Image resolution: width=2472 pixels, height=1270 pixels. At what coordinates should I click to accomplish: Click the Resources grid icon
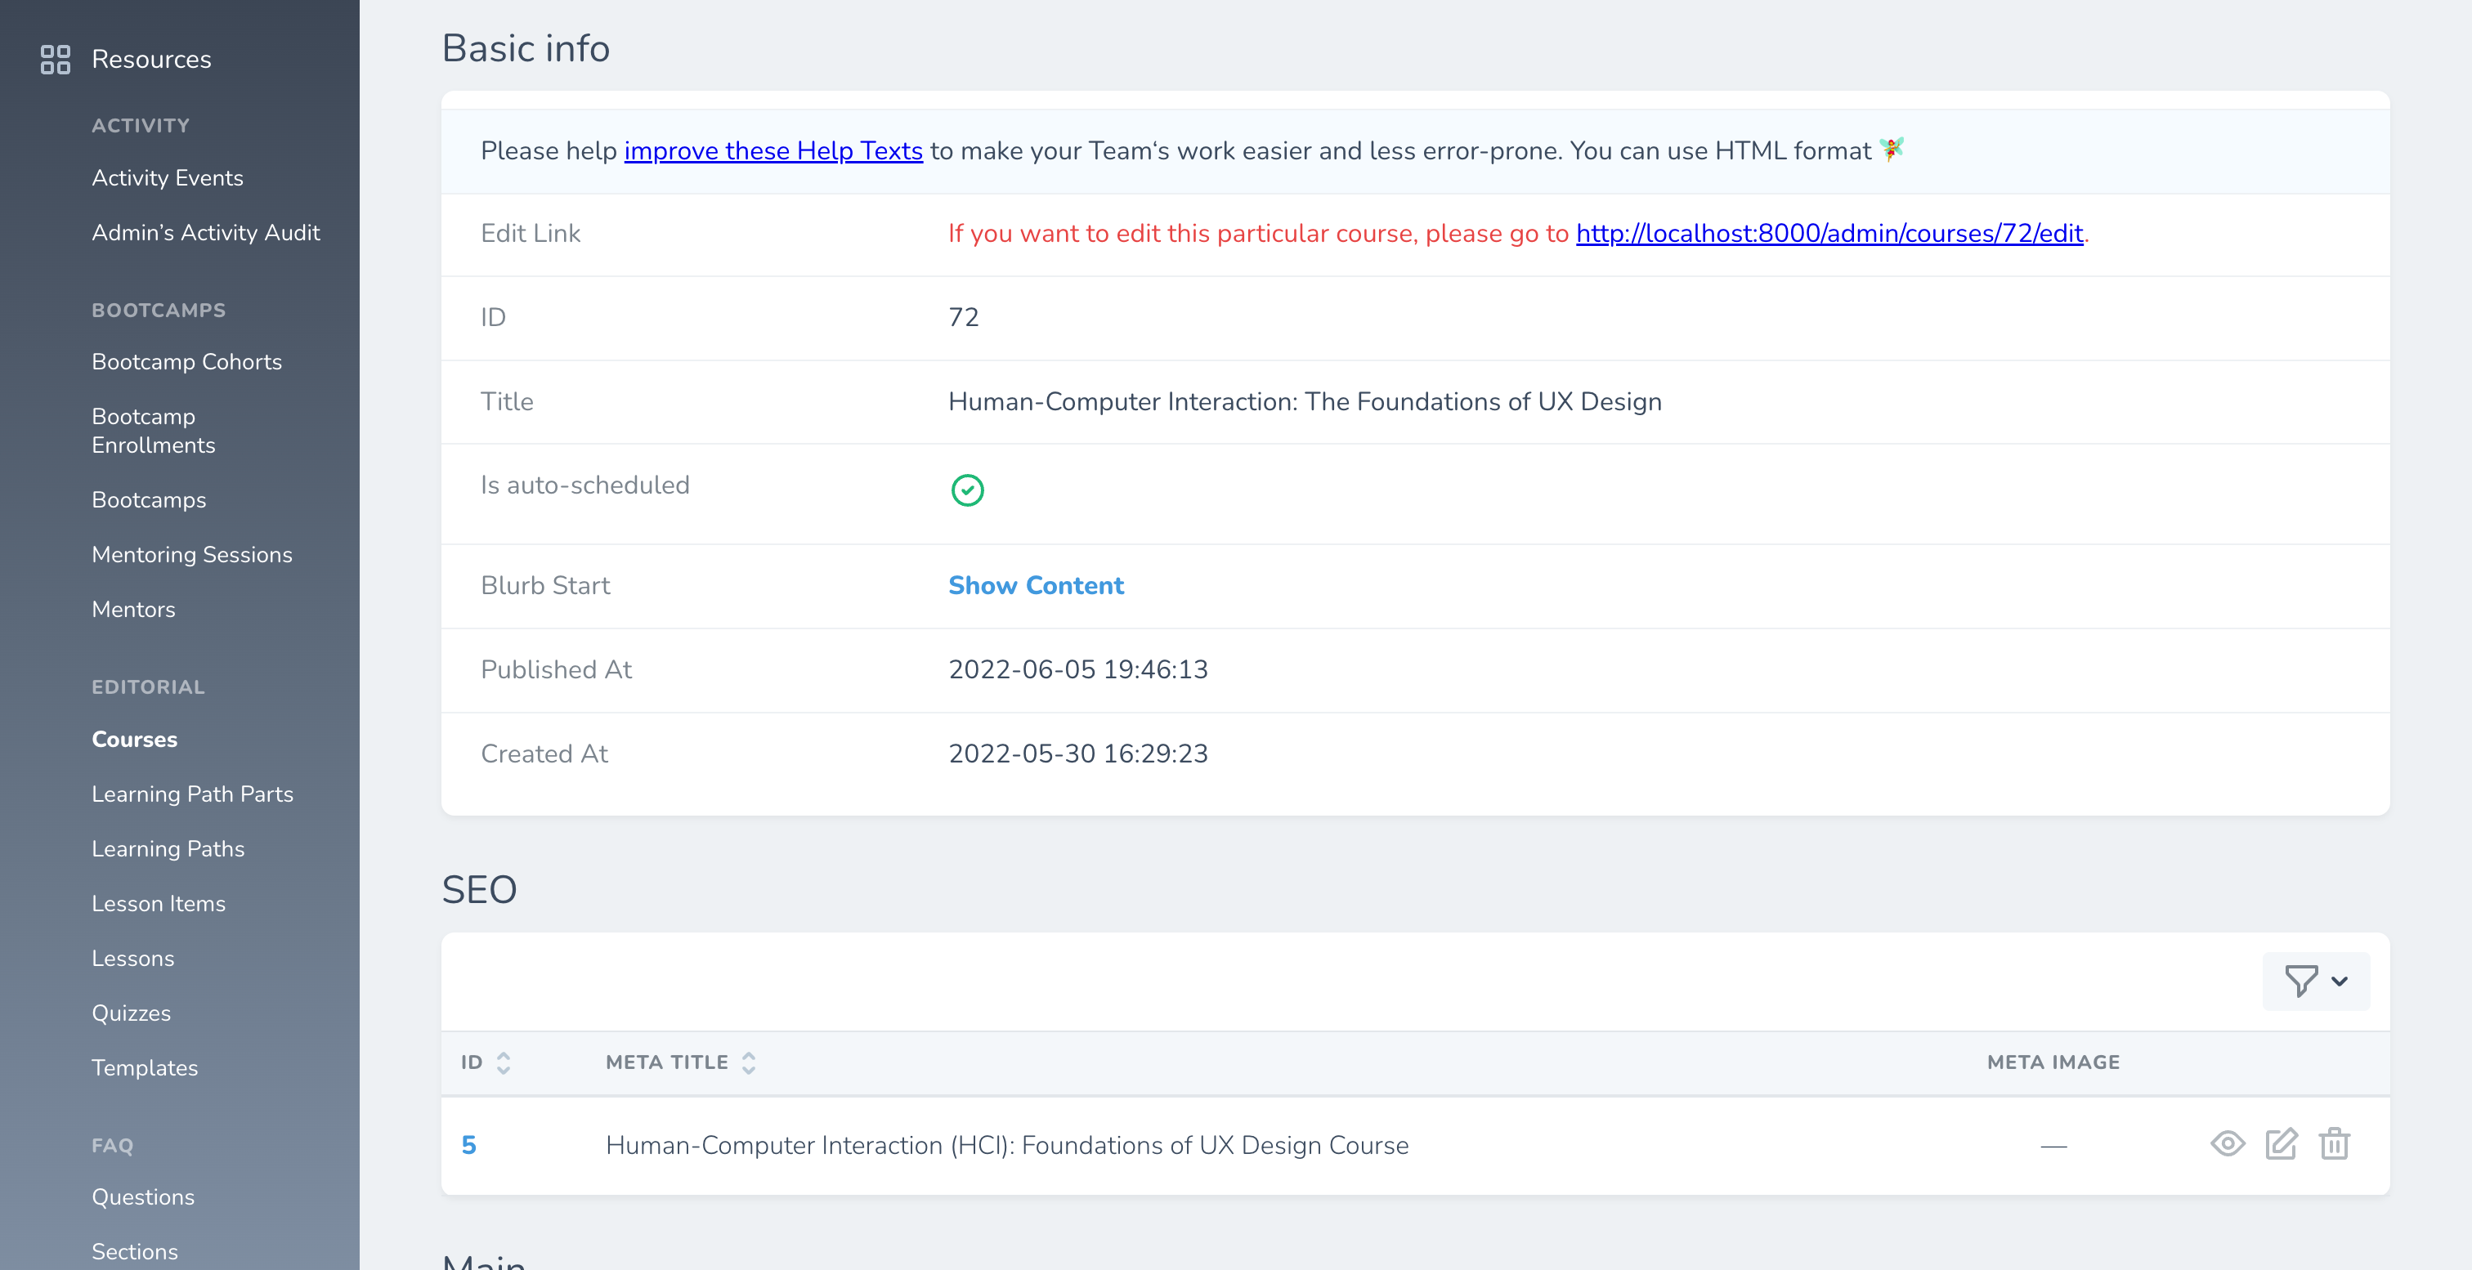[55, 59]
